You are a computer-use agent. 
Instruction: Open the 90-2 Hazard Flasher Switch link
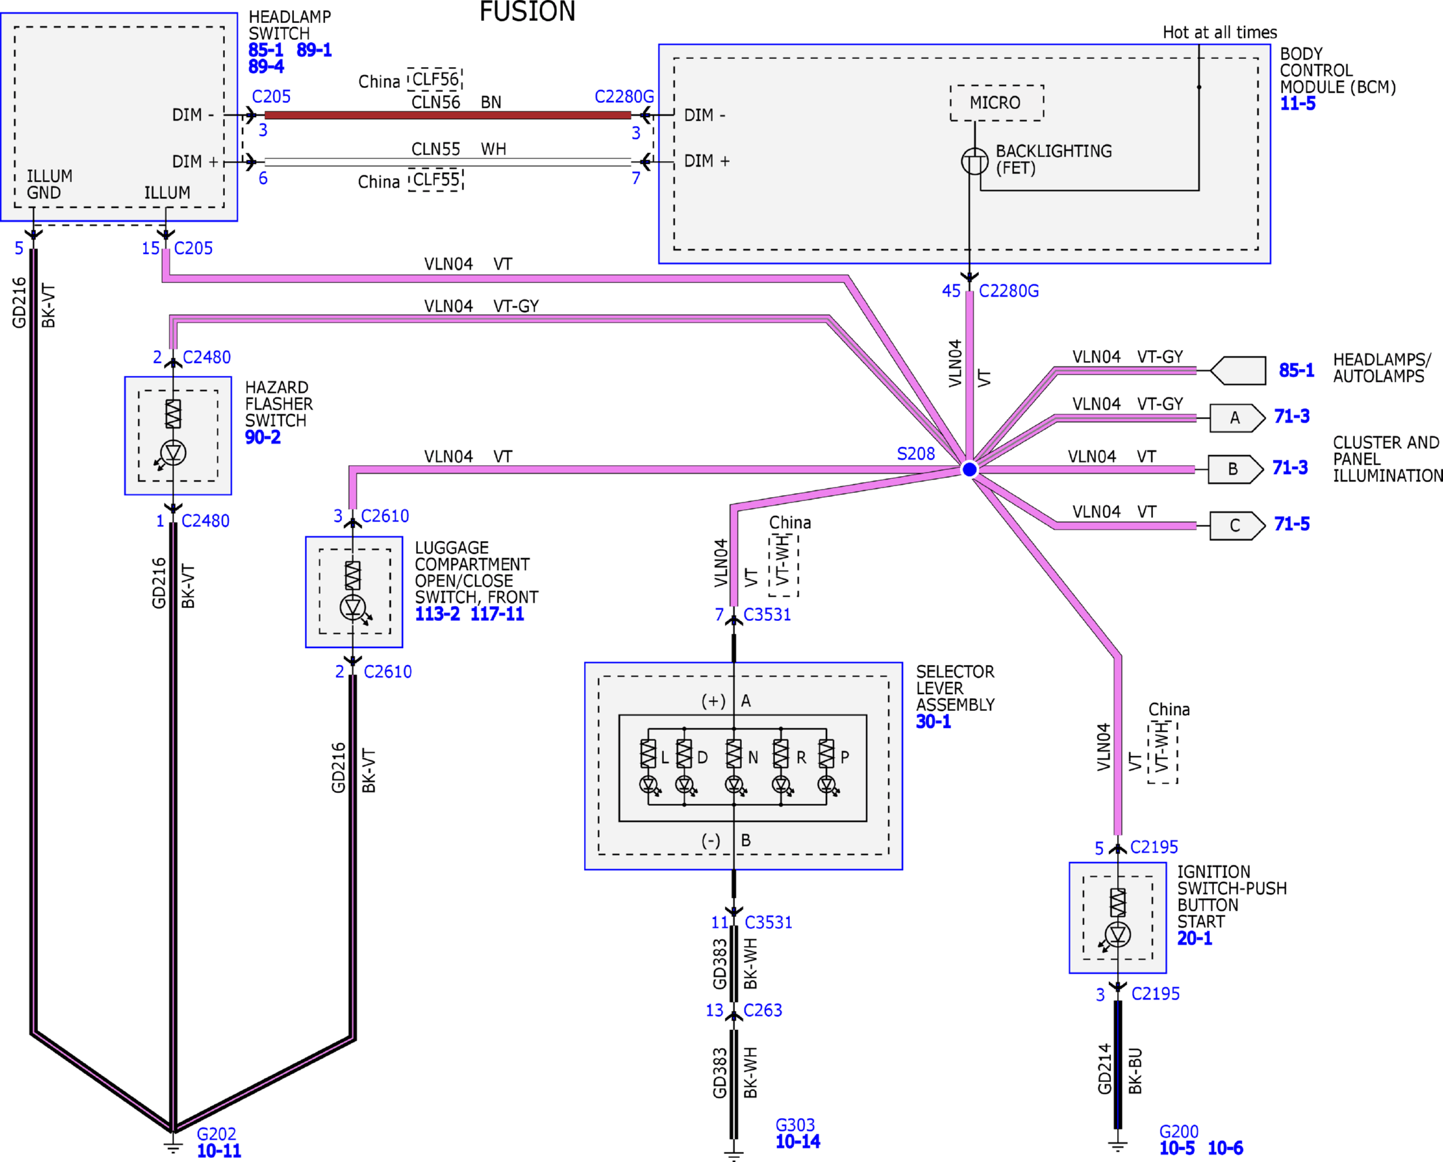[263, 437]
